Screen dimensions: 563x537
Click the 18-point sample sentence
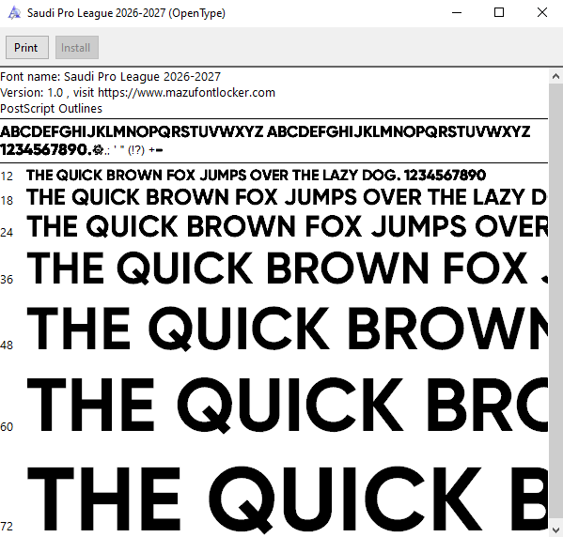287,197
